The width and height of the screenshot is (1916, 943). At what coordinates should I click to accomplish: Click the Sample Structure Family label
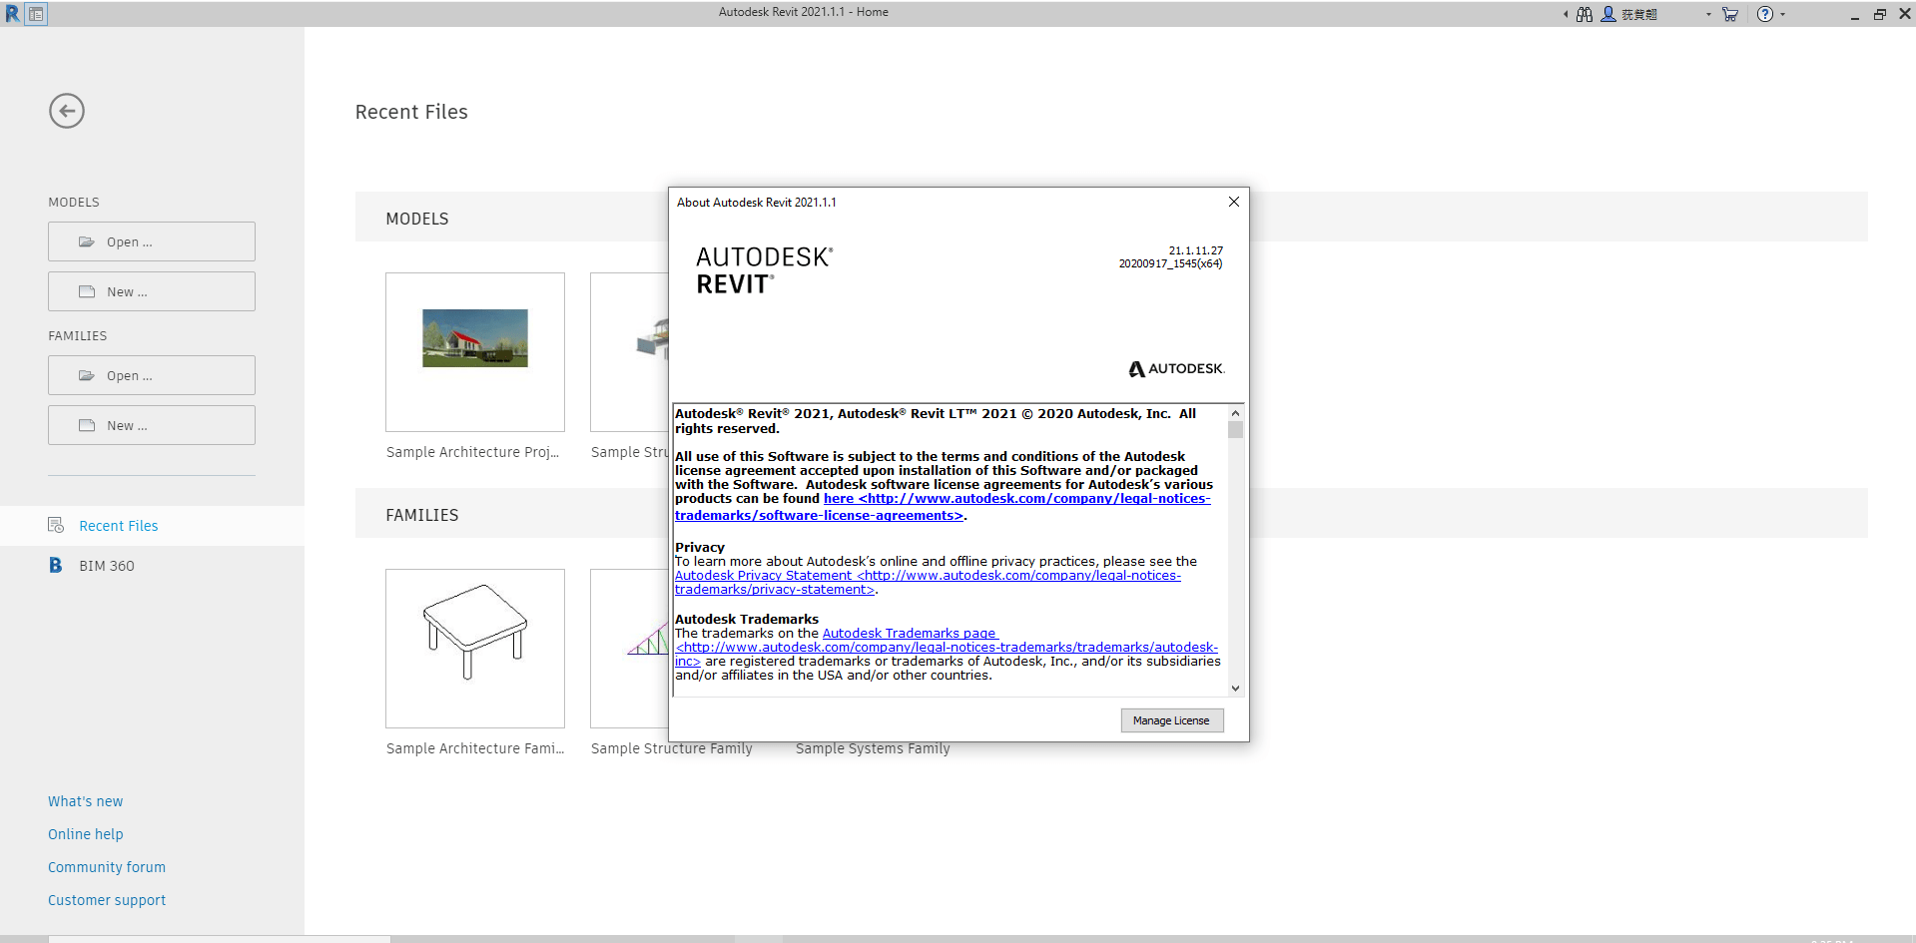click(x=671, y=748)
